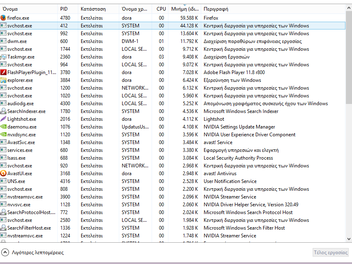The width and height of the screenshot is (352, 264).
Task: Click Διαχείριση Εργασιών description
Action: 227,57
